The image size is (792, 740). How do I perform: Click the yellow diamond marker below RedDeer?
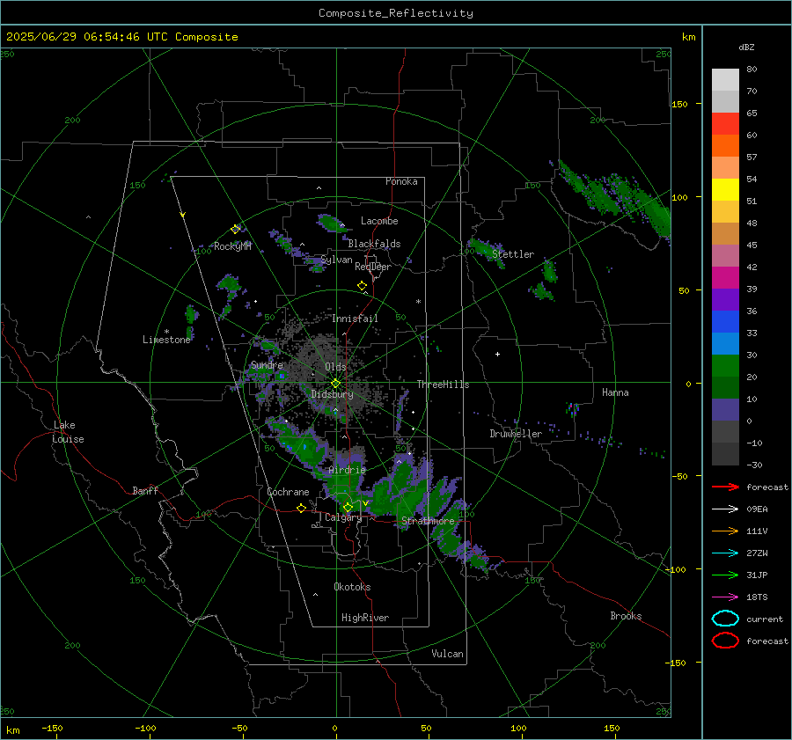click(x=362, y=286)
